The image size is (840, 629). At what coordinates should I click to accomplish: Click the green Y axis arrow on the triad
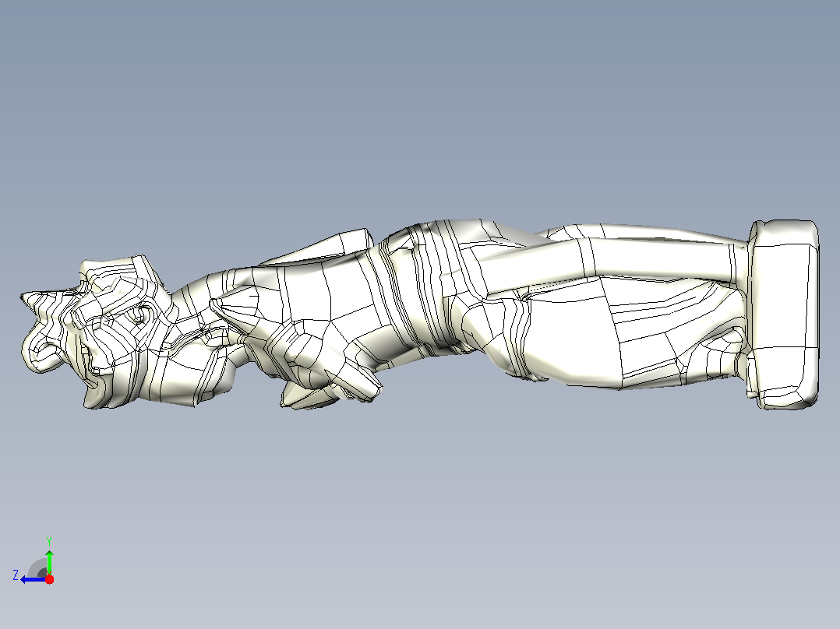click(x=49, y=562)
